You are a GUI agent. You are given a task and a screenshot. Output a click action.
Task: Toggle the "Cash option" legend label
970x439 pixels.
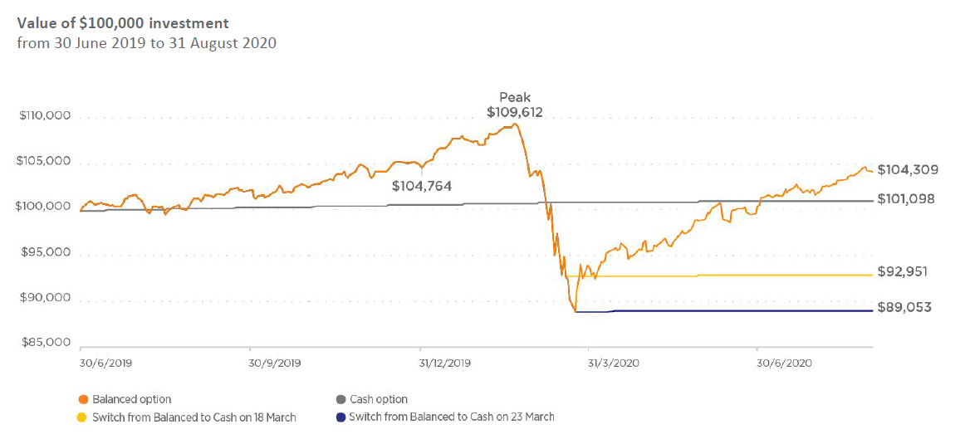pyautogui.click(x=379, y=400)
